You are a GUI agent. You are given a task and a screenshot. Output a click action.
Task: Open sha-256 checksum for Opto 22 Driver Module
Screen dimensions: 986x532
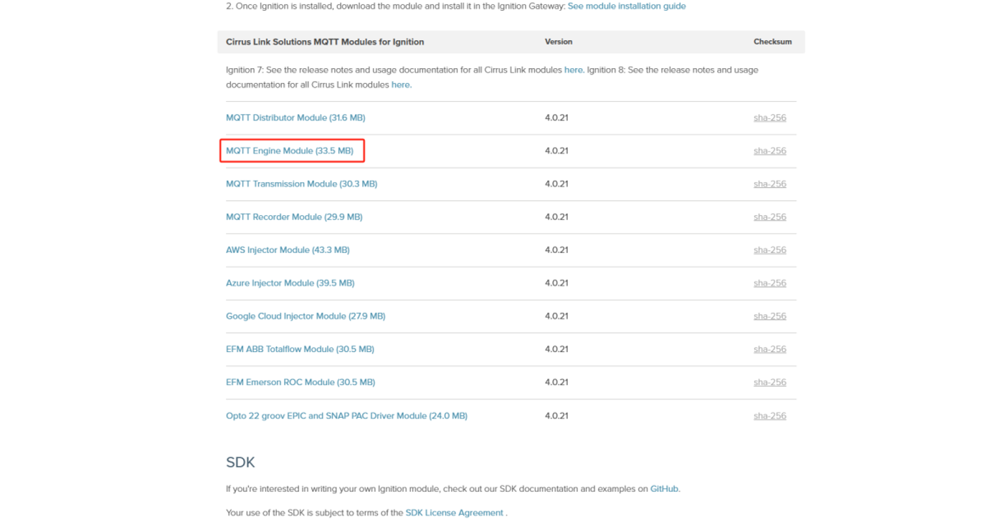click(769, 416)
